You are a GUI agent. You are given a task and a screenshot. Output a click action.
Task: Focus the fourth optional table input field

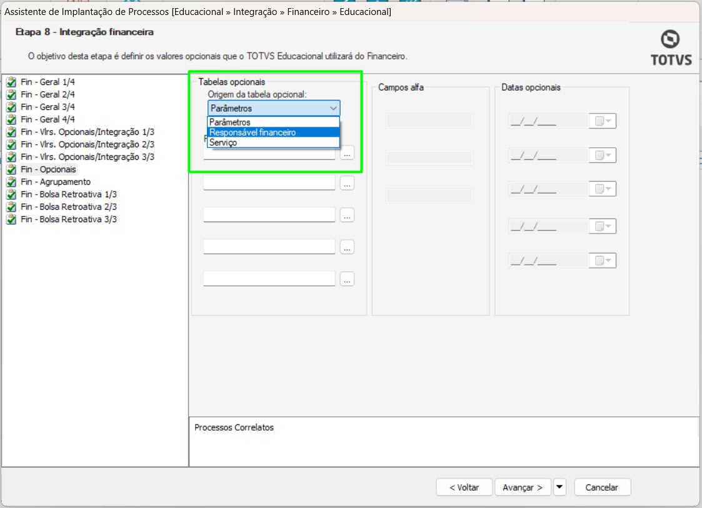[x=269, y=246]
